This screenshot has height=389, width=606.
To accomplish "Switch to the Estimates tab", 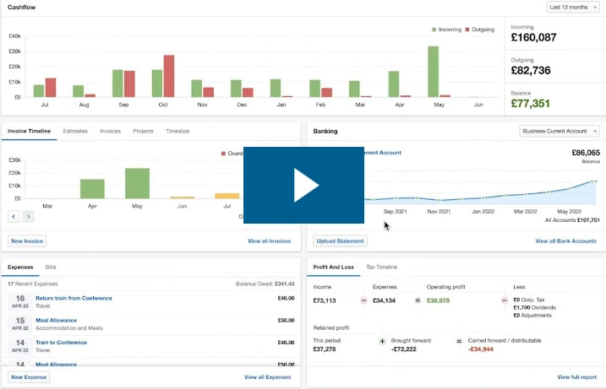I will pyautogui.click(x=75, y=131).
